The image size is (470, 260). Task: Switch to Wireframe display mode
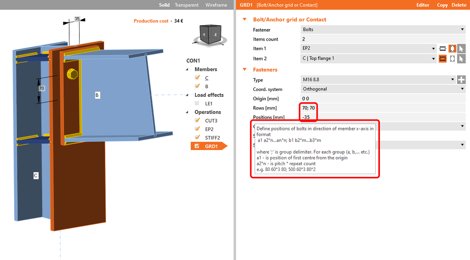(215, 5)
